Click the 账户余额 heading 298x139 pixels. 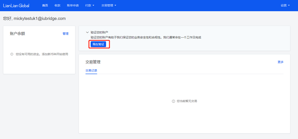pos(18,34)
